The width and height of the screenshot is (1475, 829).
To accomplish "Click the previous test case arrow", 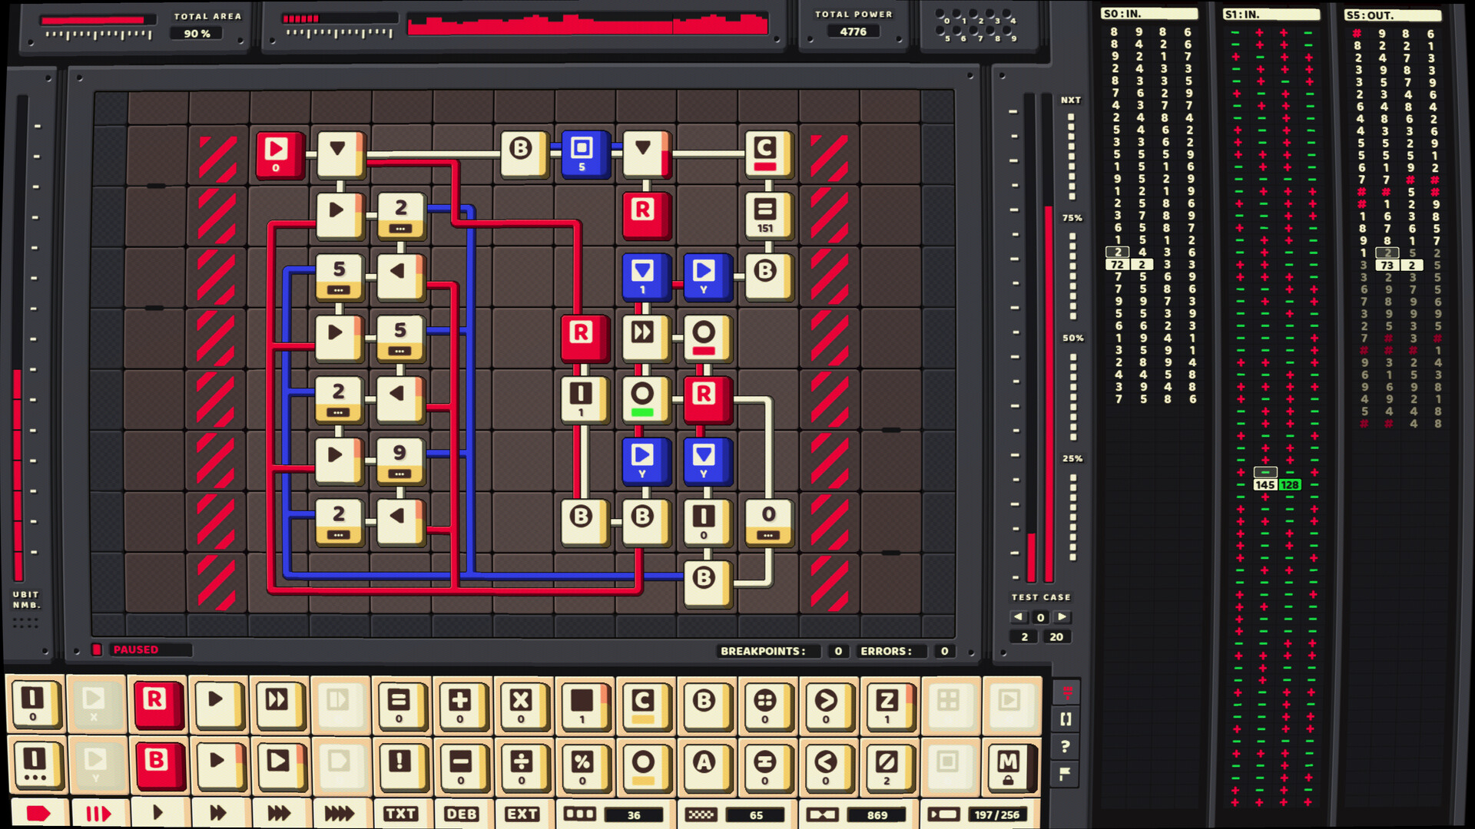I will [1019, 616].
